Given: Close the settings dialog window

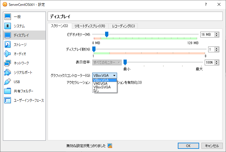Looking at the screenshot, I should [219, 4].
